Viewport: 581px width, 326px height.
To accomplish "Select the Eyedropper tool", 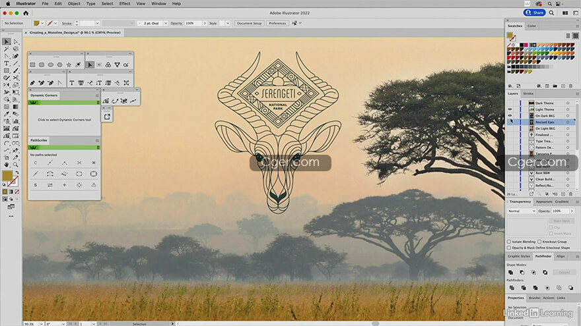I will (7, 114).
